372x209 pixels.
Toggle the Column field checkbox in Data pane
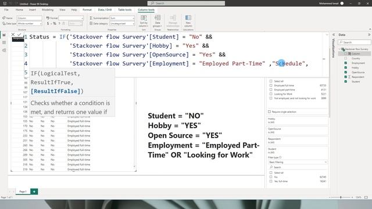coord(346,54)
